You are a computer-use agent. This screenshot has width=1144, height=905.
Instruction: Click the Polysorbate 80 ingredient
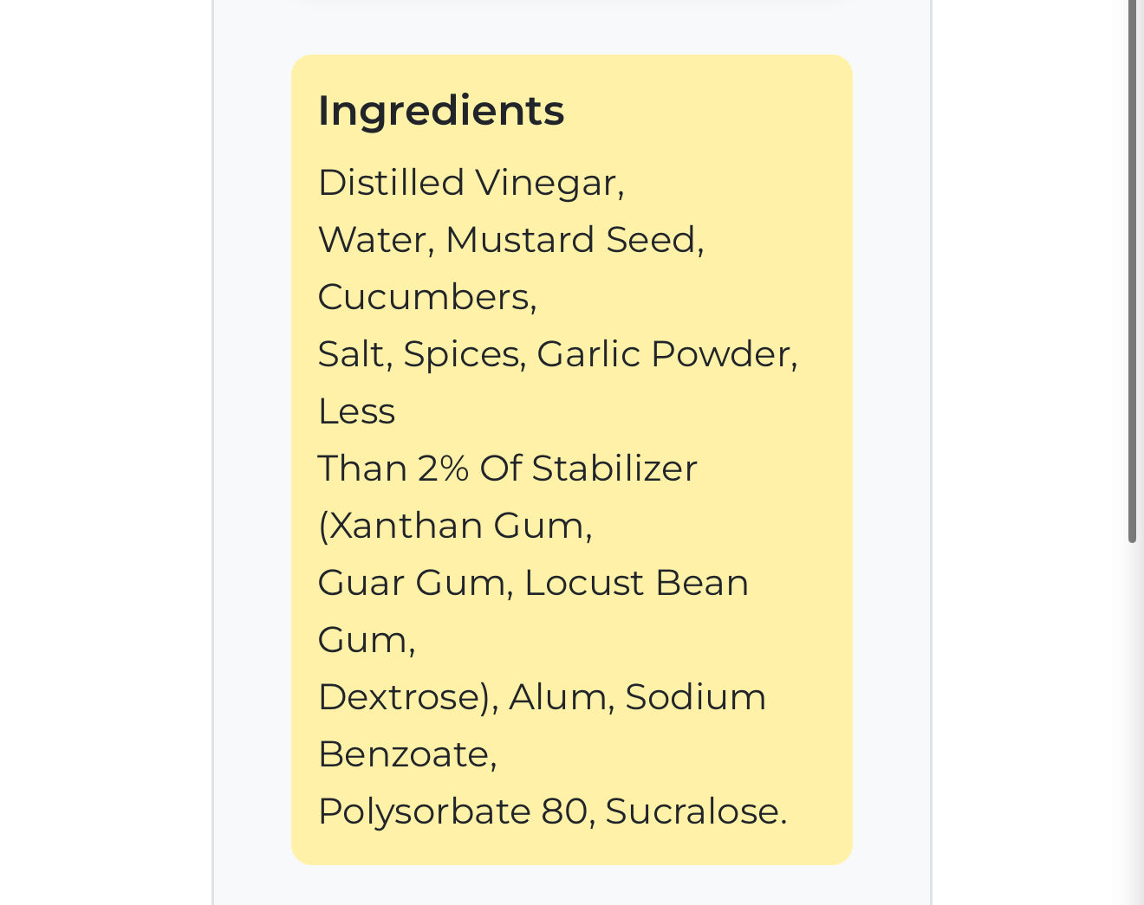tap(452, 811)
